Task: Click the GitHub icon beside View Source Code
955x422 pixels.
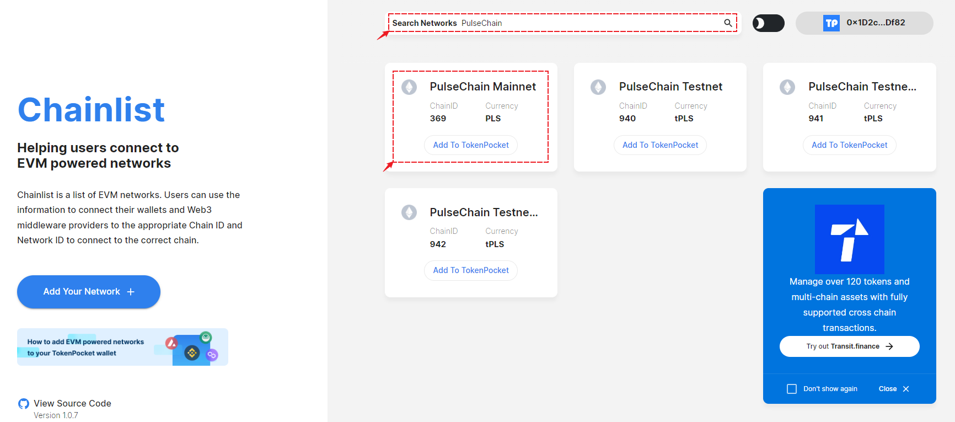Action: (24, 404)
